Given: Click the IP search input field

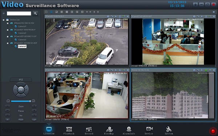Looking at the screenshot, I should click(x=19, y=13).
